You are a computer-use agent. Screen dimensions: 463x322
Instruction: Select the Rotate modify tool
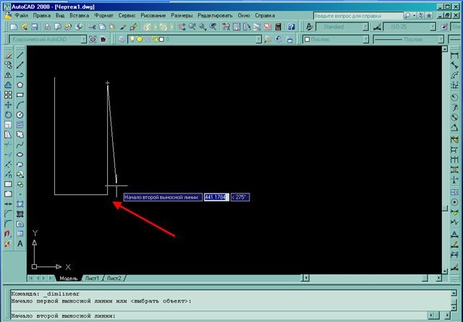click(x=8, y=115)
